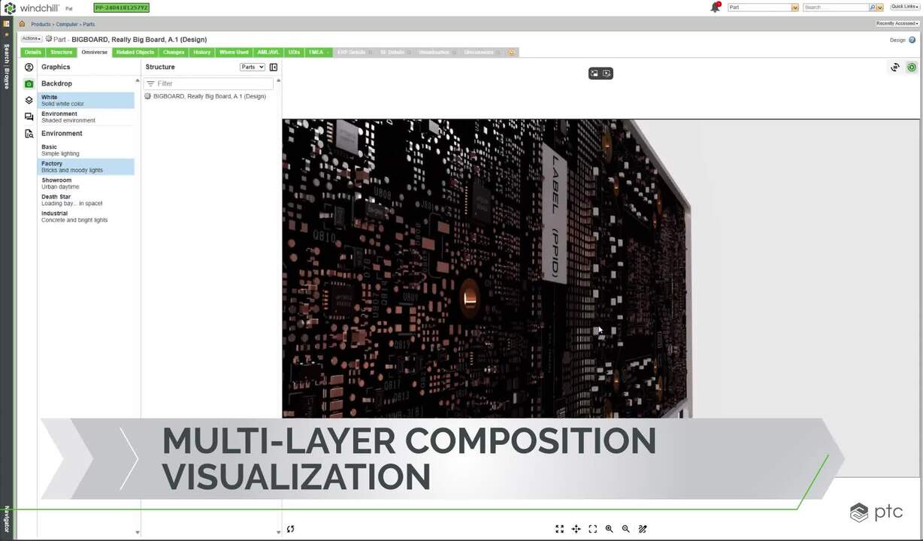Open the Parts dropdown in Structure panel
Image resolution: width=923 pixels, height=541 pixels.
coord(252,67)
